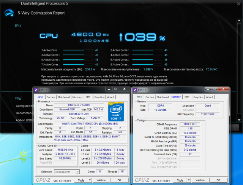Click the EPU section heading
The height and width of the screenshot is (185, 243).
(18, 99)
